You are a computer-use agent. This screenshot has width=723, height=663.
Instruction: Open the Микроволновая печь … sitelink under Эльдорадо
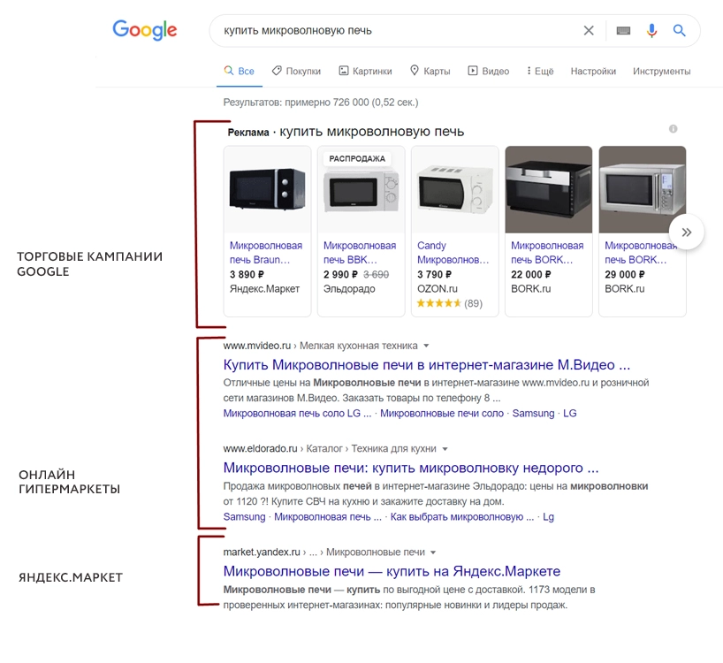coord(327,517)
